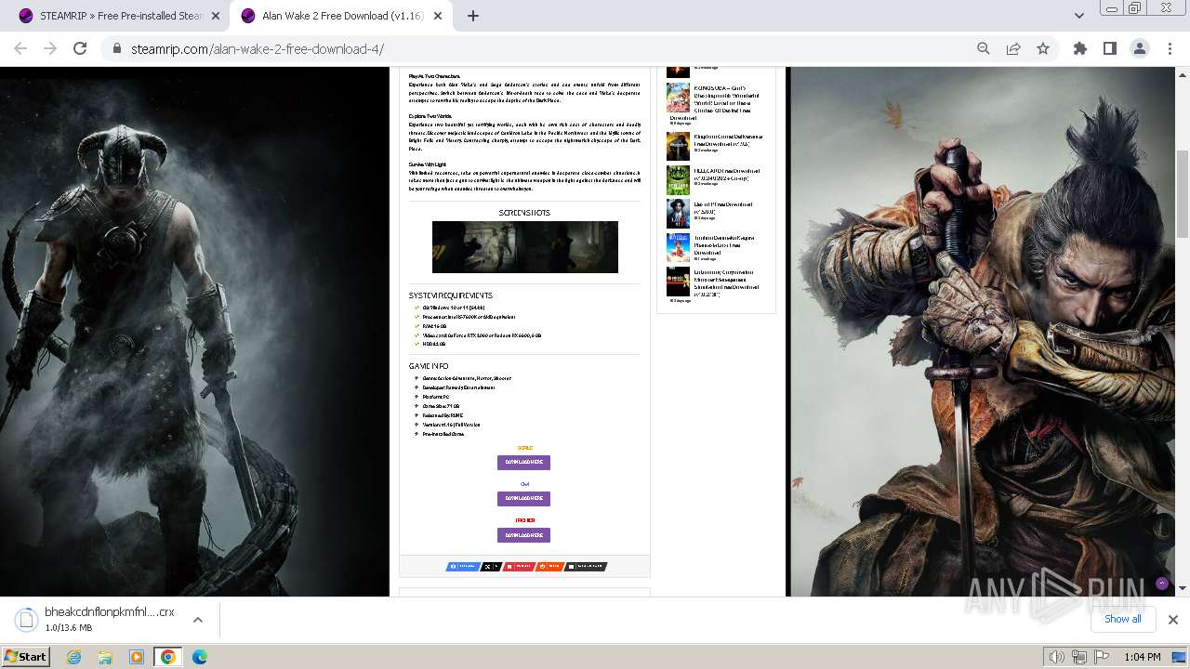Open the Chrome profile avatar
Screen dimensions: 1190x669
pos(1139,48)
